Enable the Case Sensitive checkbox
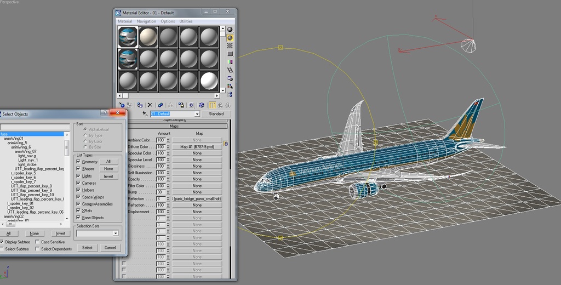 click(x=37, y=242)
